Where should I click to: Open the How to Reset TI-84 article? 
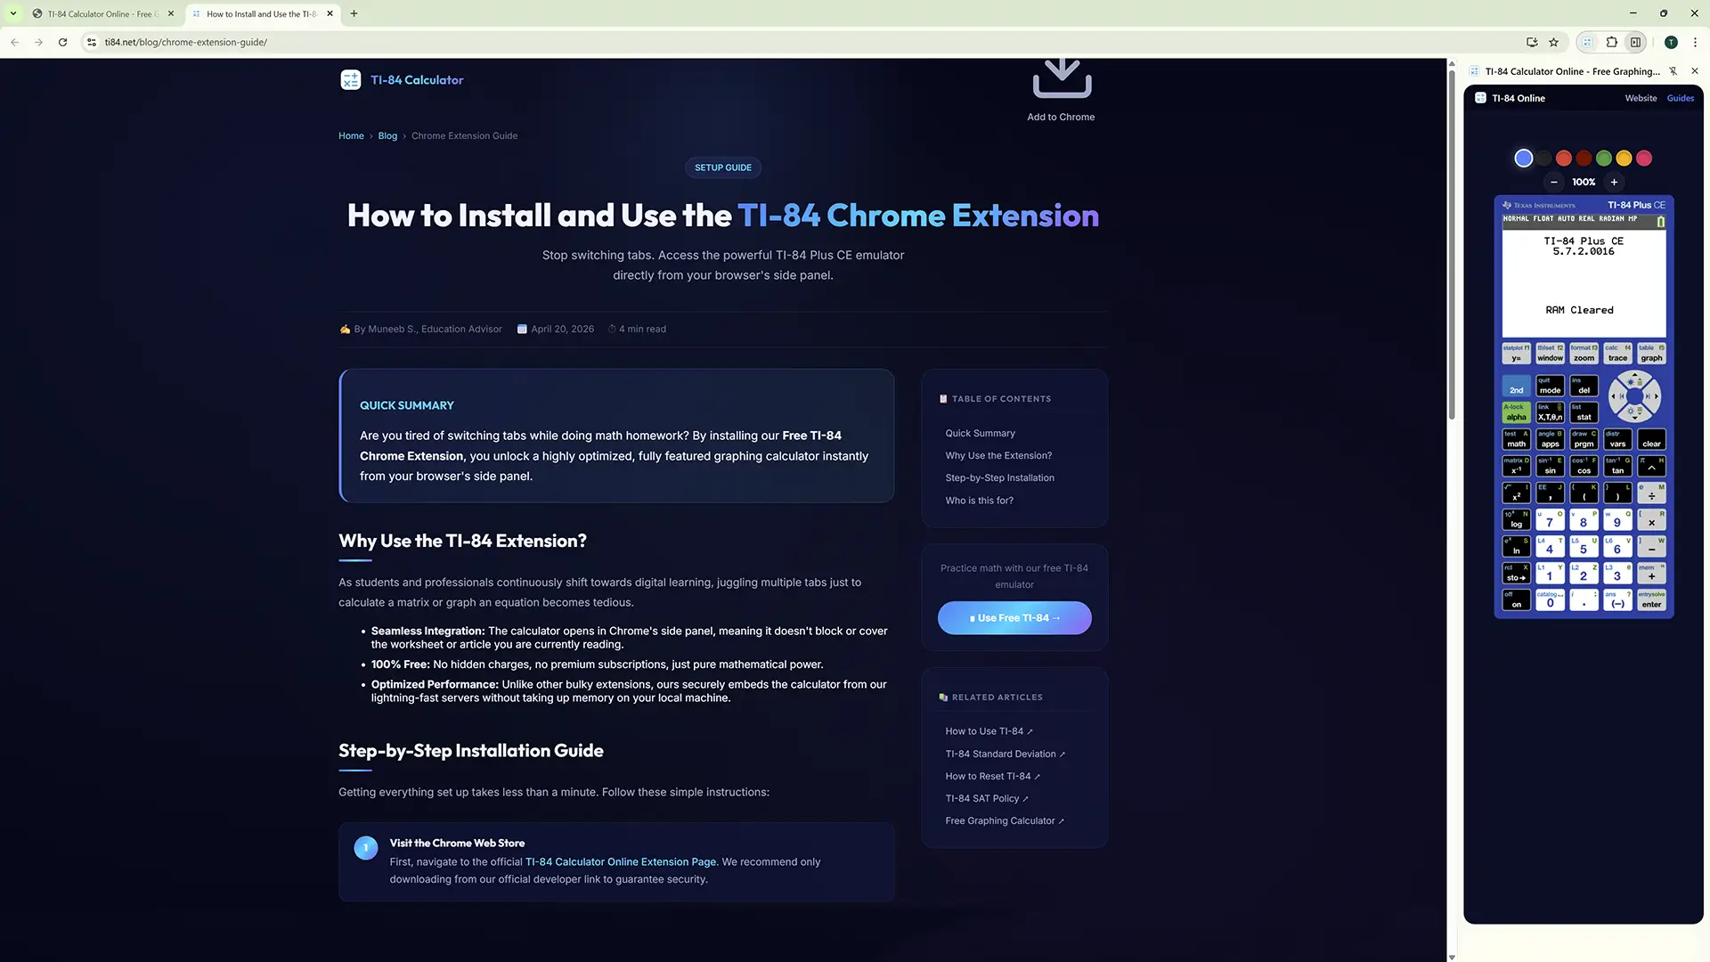992,777
